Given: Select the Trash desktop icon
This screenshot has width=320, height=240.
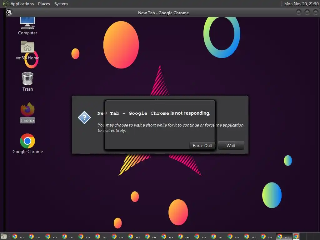Looking at the screenshot, I should (x=27, y=82).
